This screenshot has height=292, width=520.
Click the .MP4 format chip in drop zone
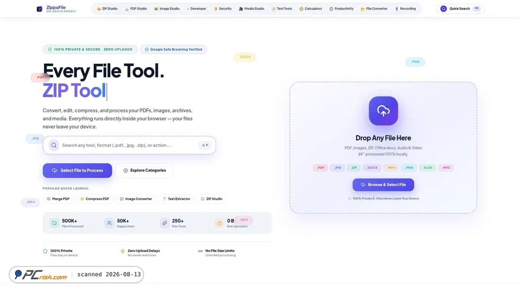391,168
